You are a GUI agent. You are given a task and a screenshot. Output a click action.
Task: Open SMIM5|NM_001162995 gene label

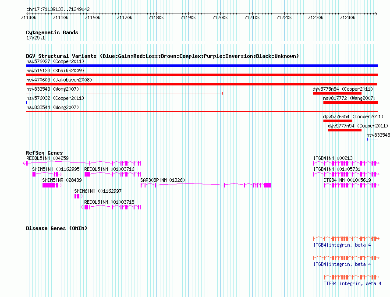(56, 169)
